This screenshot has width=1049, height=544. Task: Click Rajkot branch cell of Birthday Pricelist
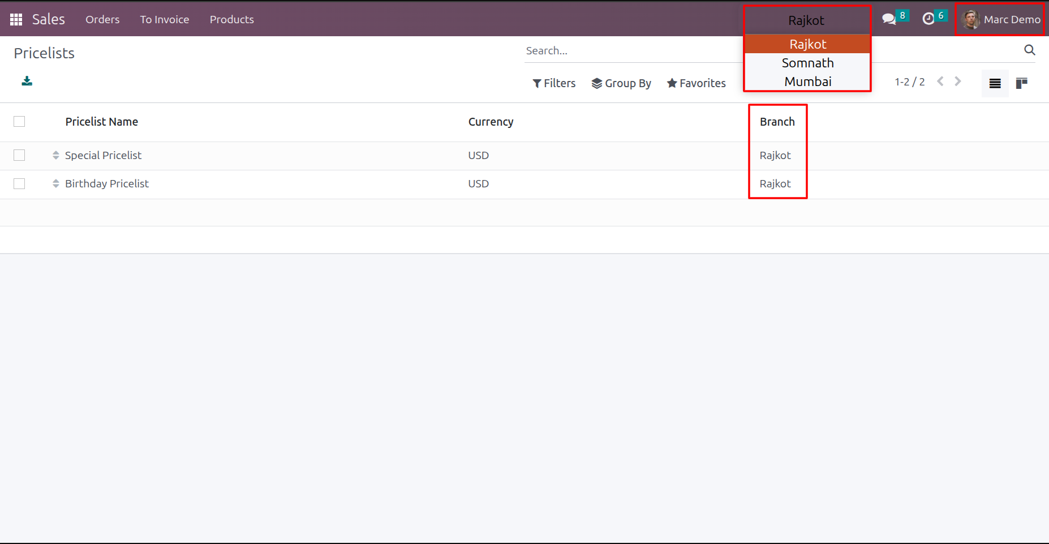(775, 183)
